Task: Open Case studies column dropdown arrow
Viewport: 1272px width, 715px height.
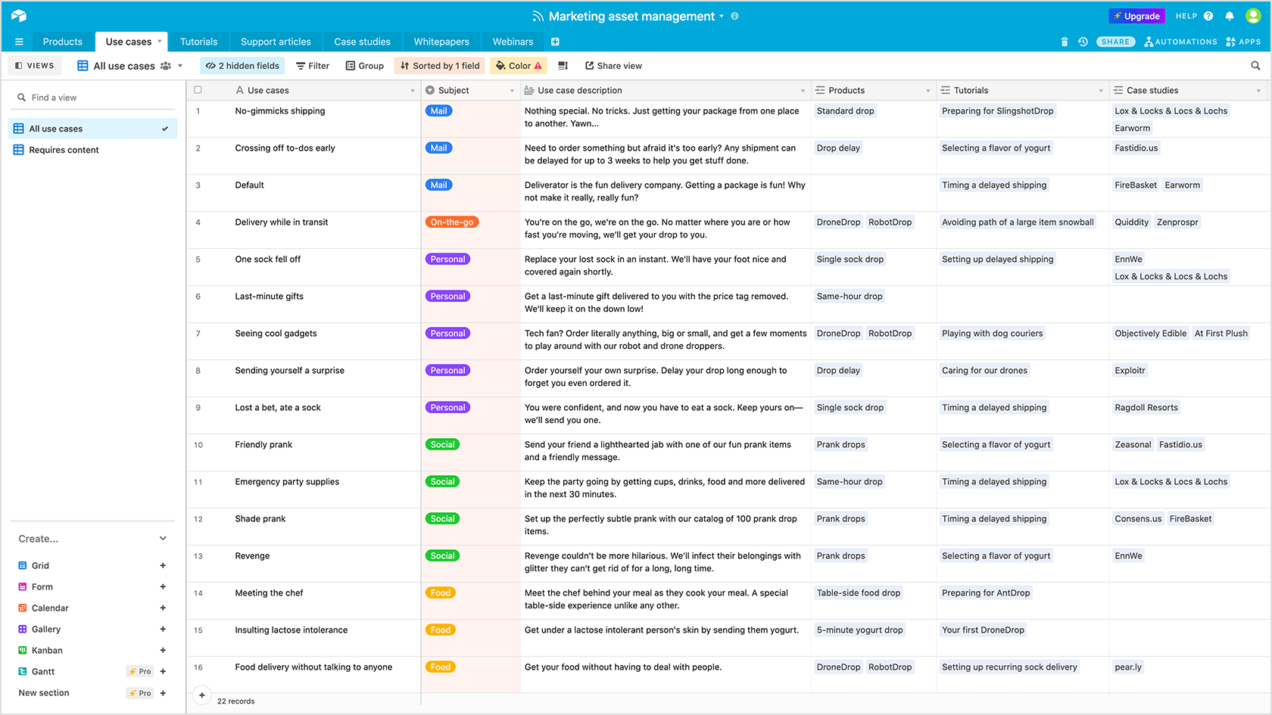Action: click(1258, 91)
